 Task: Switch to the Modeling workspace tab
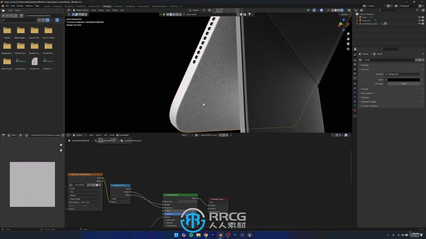pyautogui.click(x=58, y=6)
